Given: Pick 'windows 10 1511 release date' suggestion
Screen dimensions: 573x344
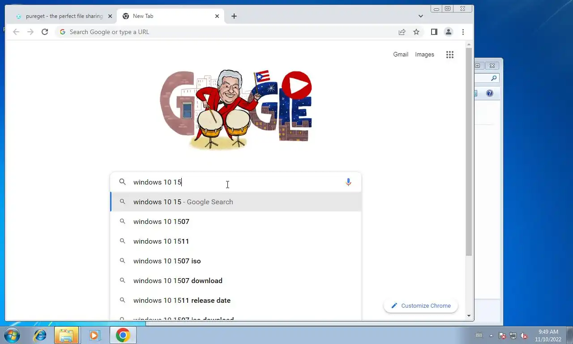Looking at the screenshot, I should (236, 301).
